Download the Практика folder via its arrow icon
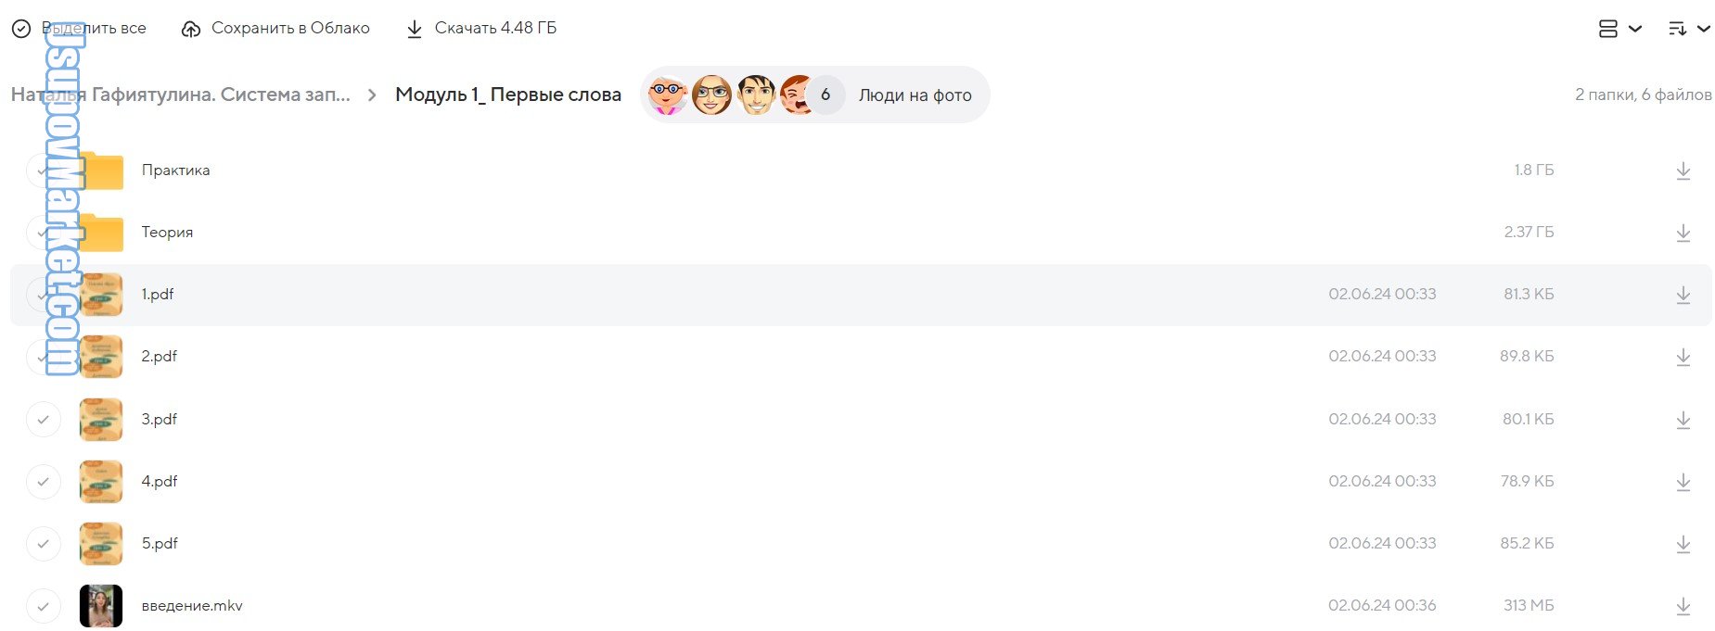Screen dimensions: 1715x631 [1683, 171]
